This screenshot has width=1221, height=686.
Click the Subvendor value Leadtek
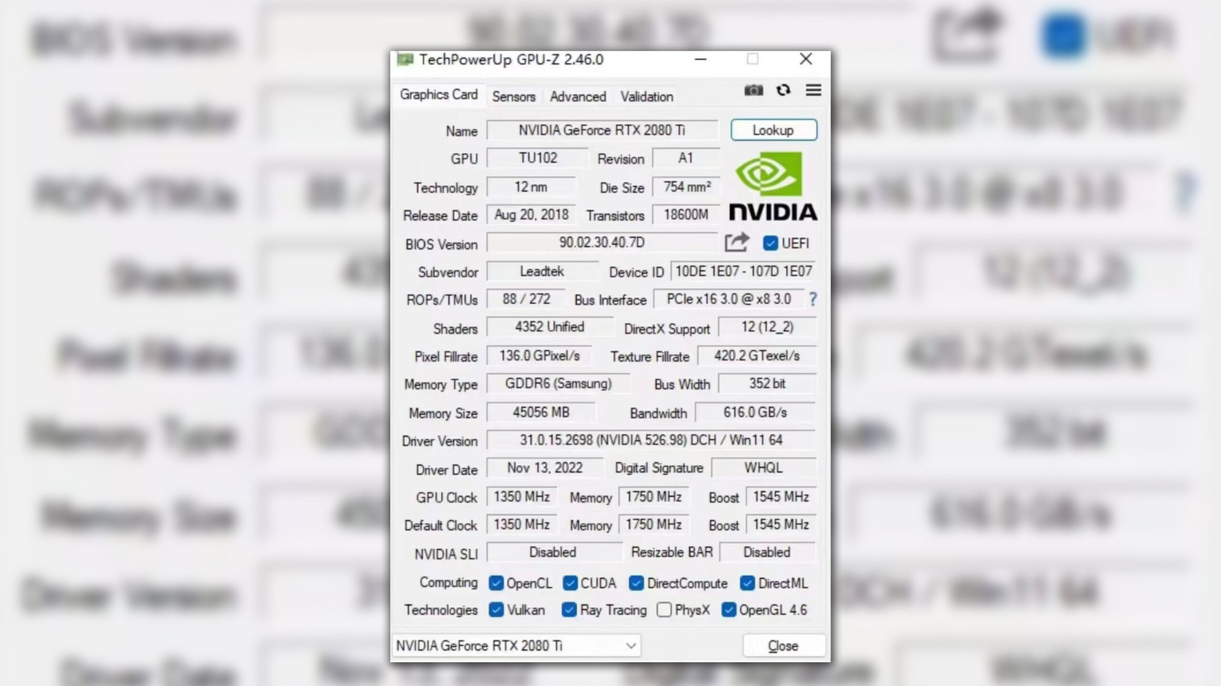[542, 271]
